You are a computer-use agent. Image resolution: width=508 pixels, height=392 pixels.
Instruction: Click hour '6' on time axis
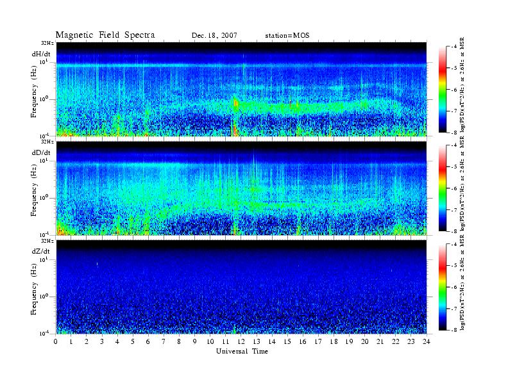pos(148,341)
